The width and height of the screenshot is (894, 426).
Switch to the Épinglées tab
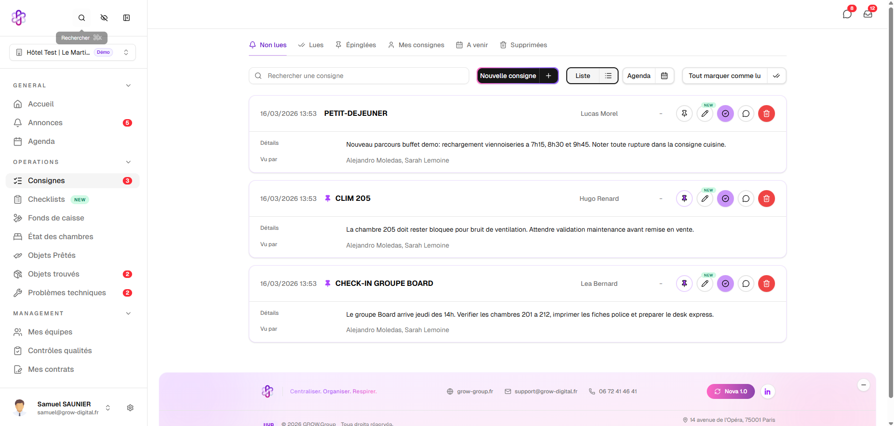click(356, 45)
